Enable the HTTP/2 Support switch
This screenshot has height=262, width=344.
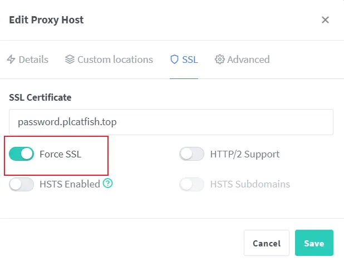point(191,154)
